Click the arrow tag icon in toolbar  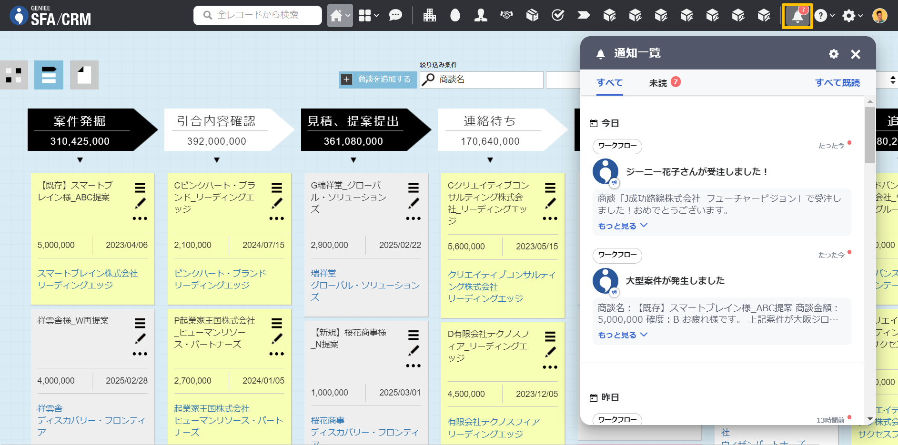point(584,16)
